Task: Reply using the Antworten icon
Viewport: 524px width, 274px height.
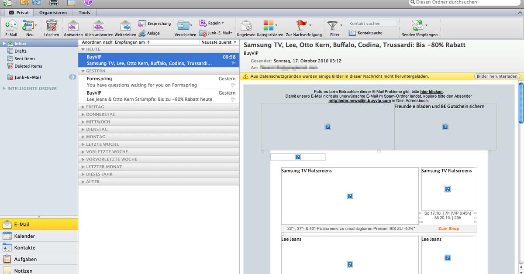Action: click(x=73, y=26)
